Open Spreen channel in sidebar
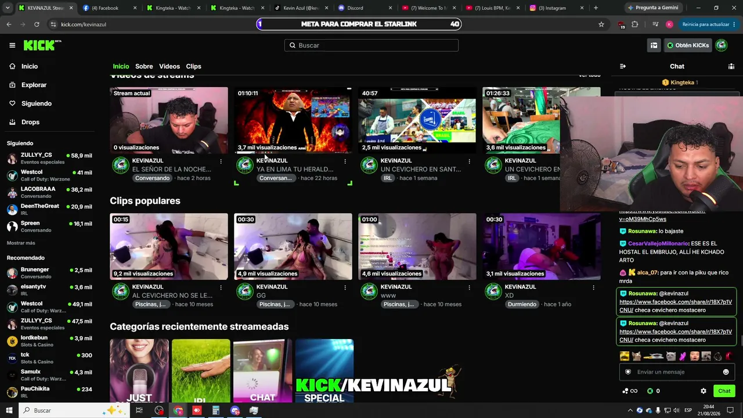The height and width of the screenshot is (418, 743). (x=50, y=226)
